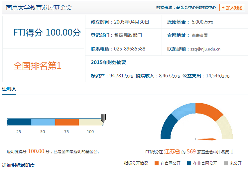Click the orange 在官网公开 legend square
Image resolution: width=249 pixels, height=170 pixels.
157,163
